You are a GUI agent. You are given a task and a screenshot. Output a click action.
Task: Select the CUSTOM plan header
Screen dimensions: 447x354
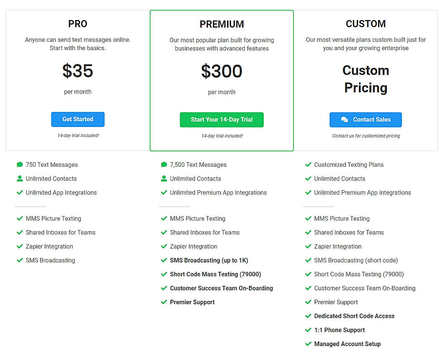(x=366, y=24)
